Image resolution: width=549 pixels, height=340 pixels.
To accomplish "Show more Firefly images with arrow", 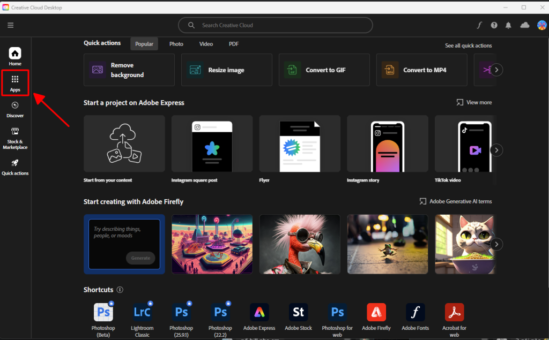I will pyautogui.click(x=496, y=244).
